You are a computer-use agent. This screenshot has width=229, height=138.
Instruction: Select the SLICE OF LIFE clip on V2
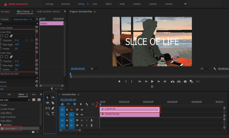(x=130, y=110)
